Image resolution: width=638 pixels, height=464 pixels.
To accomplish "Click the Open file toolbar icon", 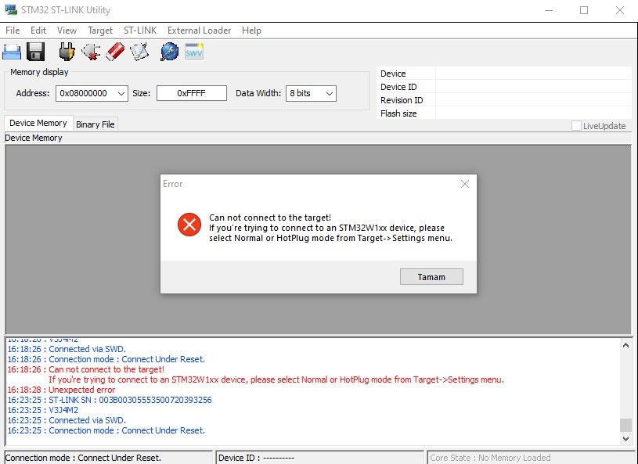I will point(12,52).
